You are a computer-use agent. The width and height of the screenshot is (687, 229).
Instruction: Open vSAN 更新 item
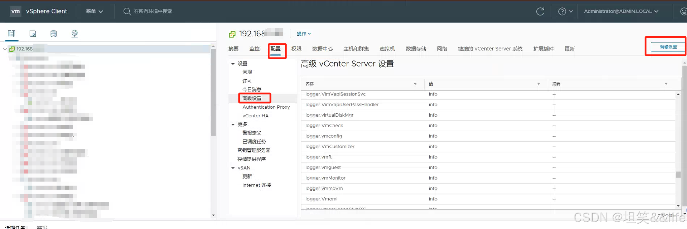pos(247,177)
